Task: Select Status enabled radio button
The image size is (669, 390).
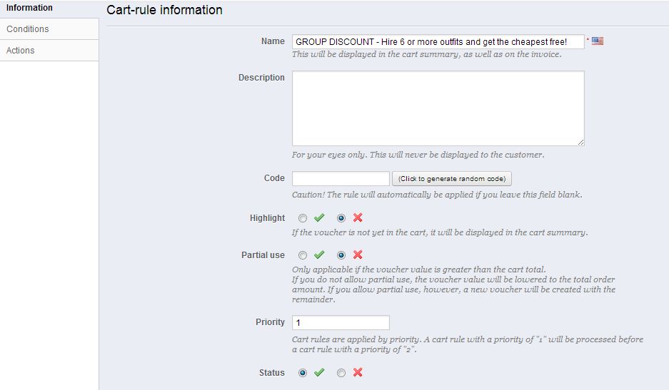Action: point(303,373)
